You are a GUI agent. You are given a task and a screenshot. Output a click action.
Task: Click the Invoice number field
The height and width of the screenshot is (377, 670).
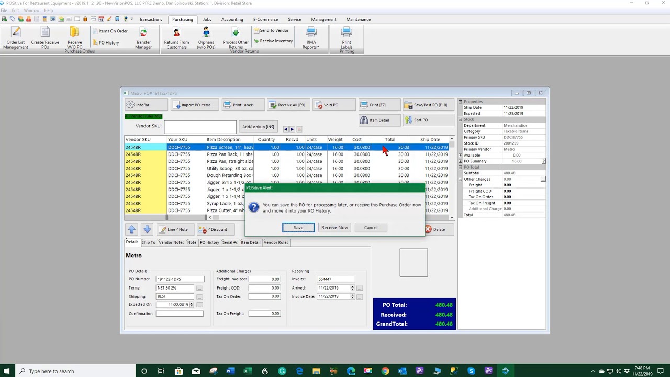(x=336, y=279)
